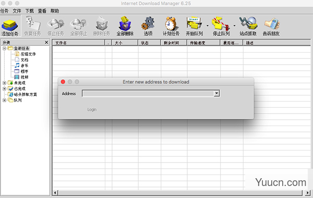Click the 告诉朋友 (Tell a friend) icon

(271, 27)
